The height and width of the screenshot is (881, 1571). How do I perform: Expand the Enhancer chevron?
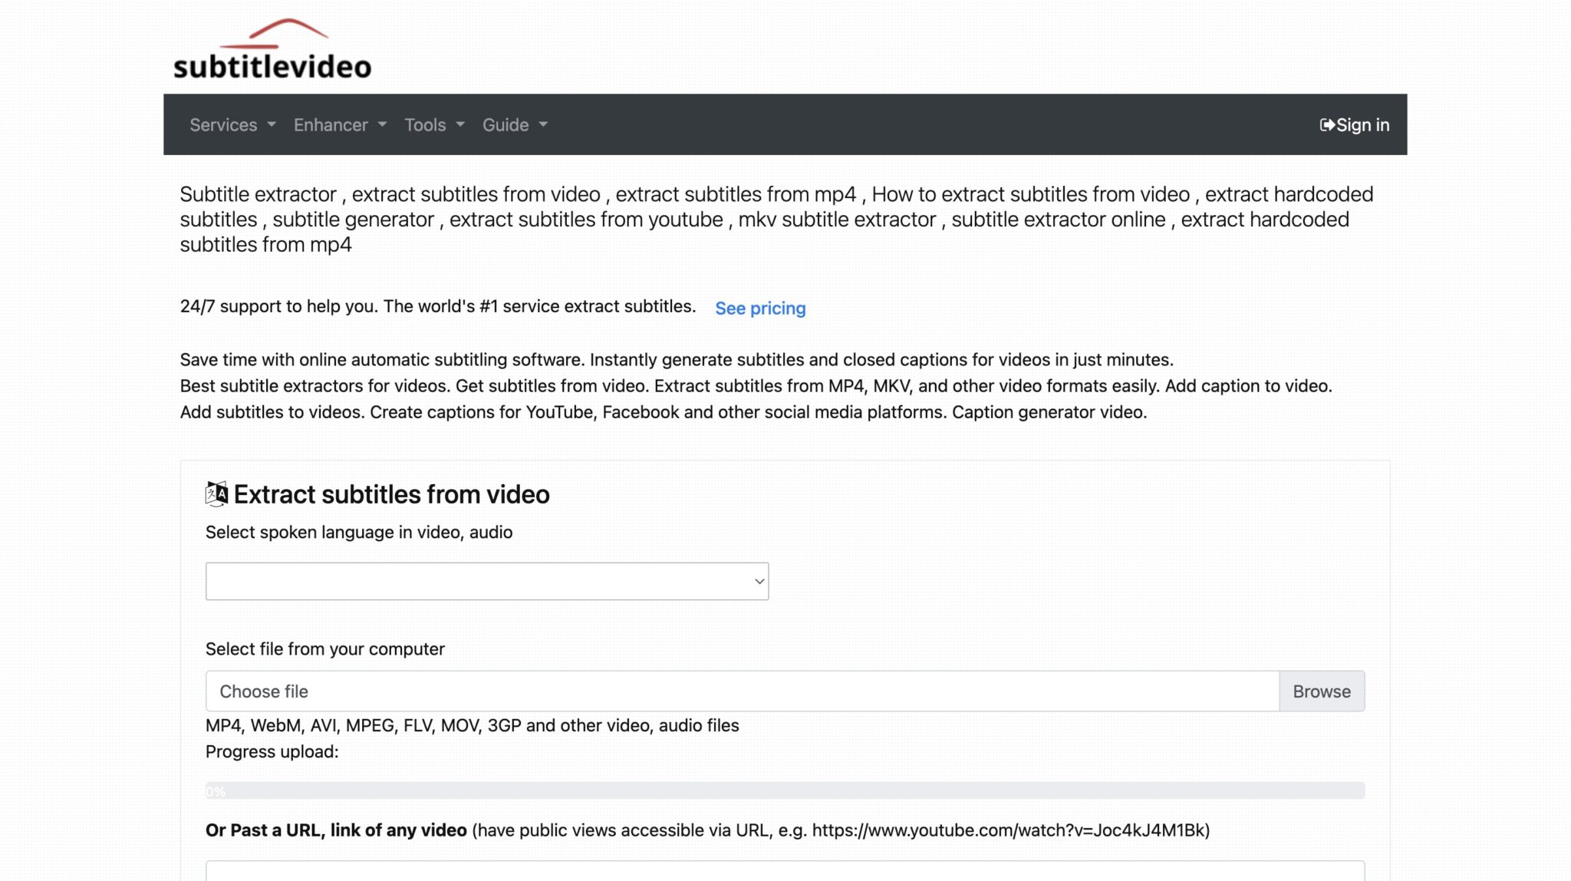coord(383,125)
